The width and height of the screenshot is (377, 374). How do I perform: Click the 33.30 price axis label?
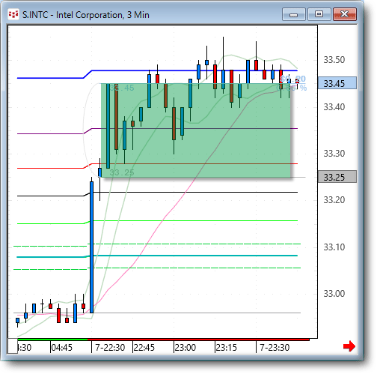click(x=334, y=153)
